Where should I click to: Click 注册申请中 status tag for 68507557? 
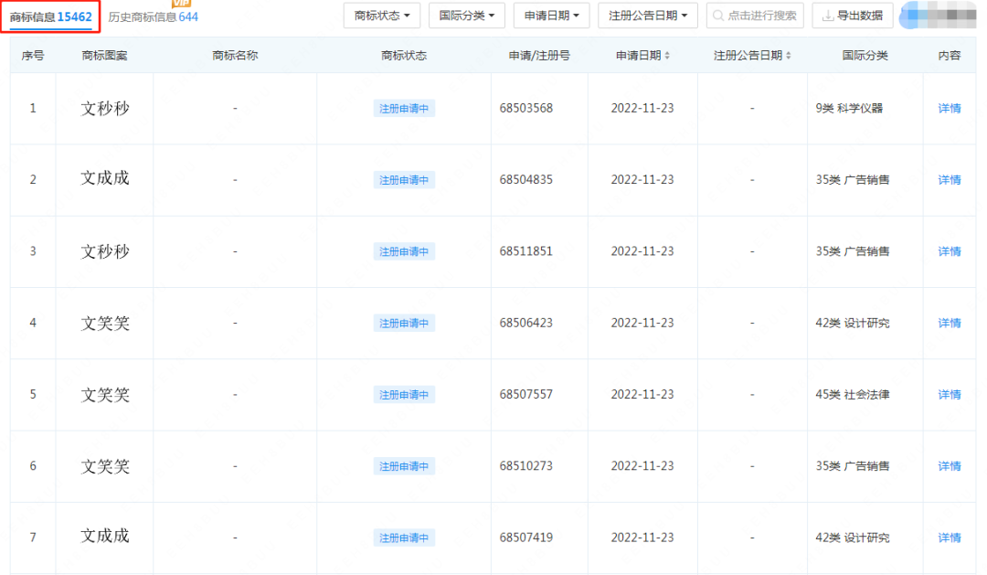pos(404,395)
